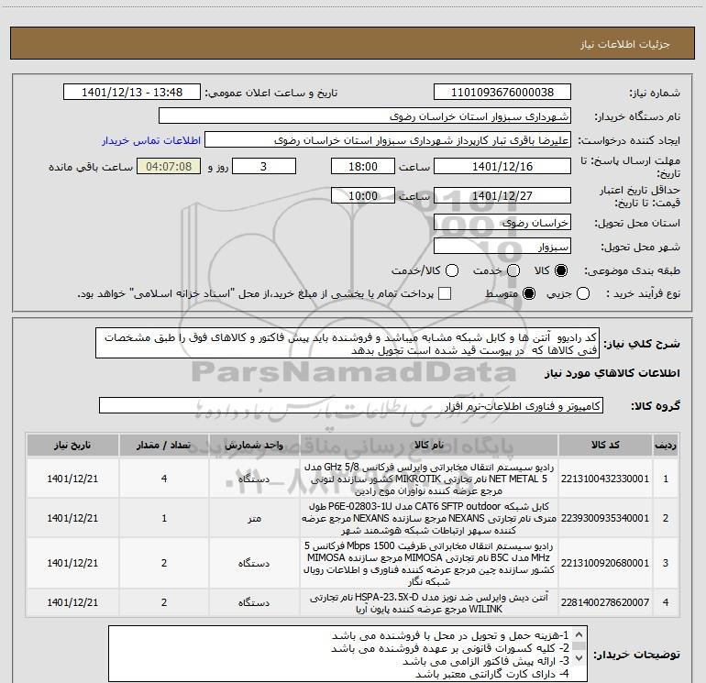Click the buyer notes line about valid warranty card (4-دارای کارت گارانتی)
The height and width of the screenshot is (683, 706).
pos(492,674)
